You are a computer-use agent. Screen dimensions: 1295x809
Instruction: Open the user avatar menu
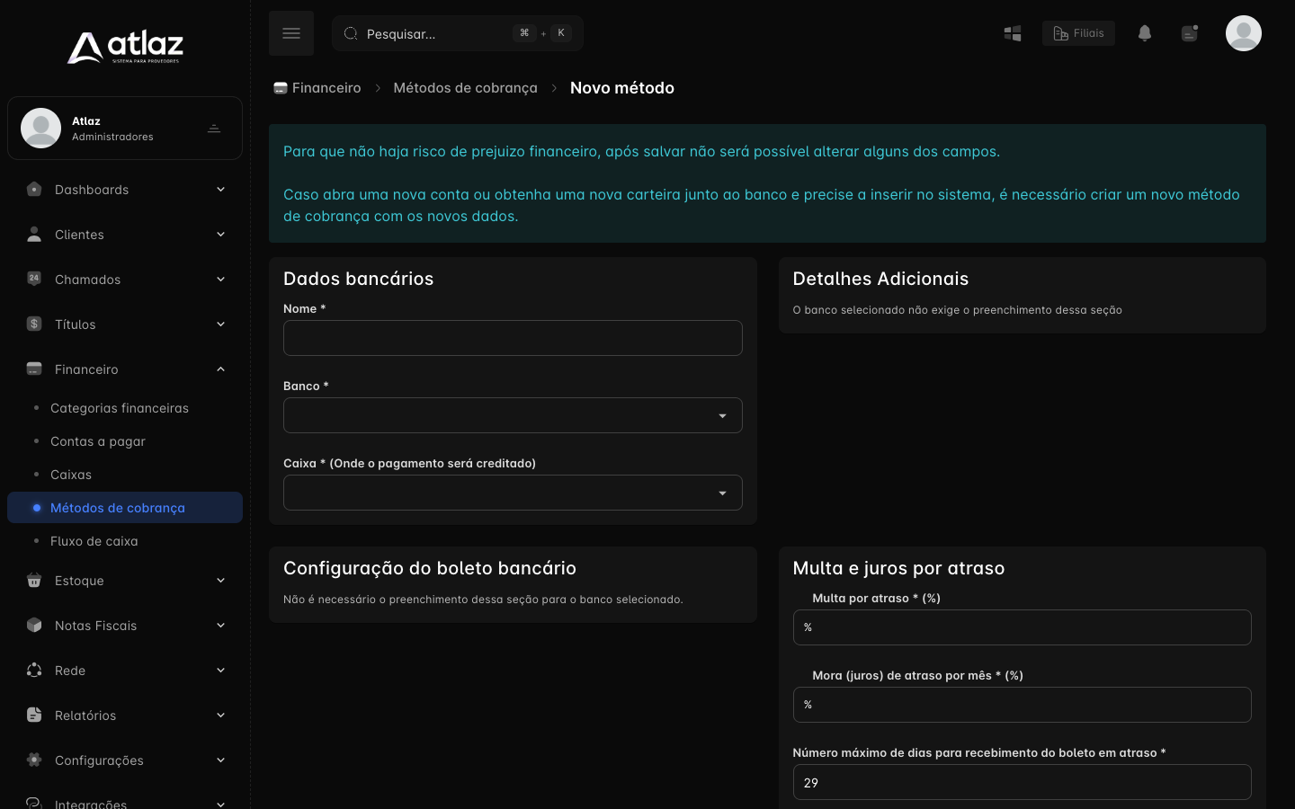1244,33
